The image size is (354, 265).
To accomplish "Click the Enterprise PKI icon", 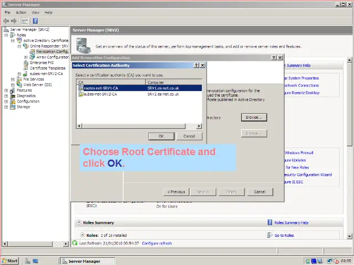I will [x=26, y=62].
